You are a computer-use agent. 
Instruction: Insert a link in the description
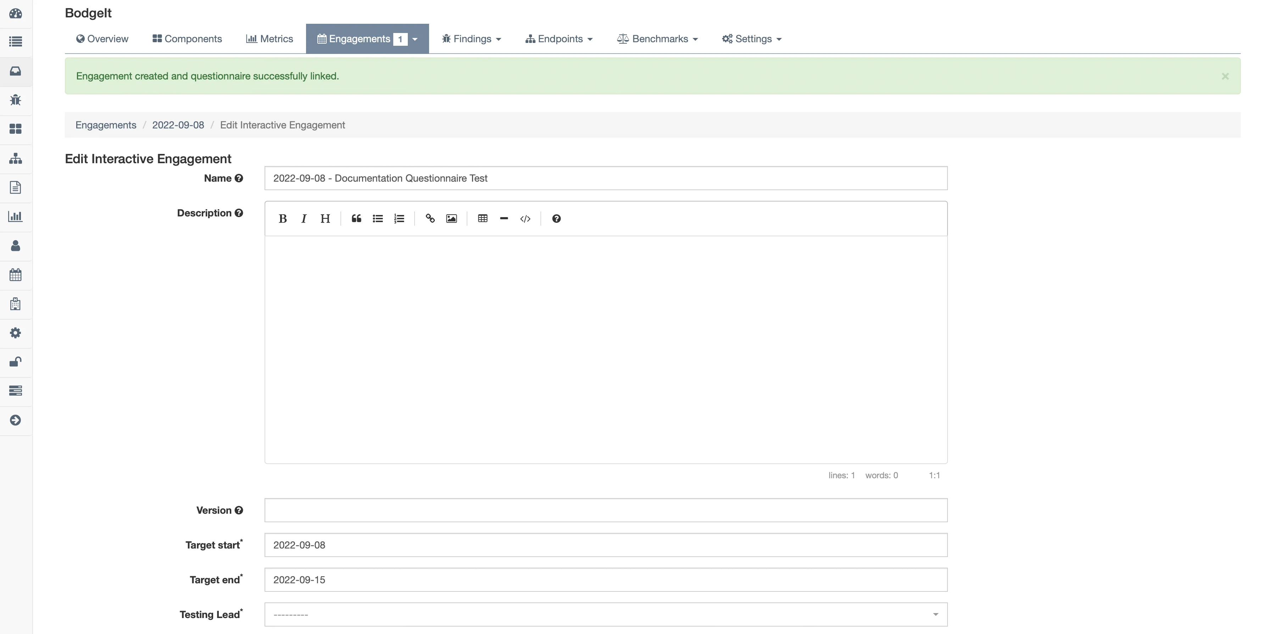(430, 219)
